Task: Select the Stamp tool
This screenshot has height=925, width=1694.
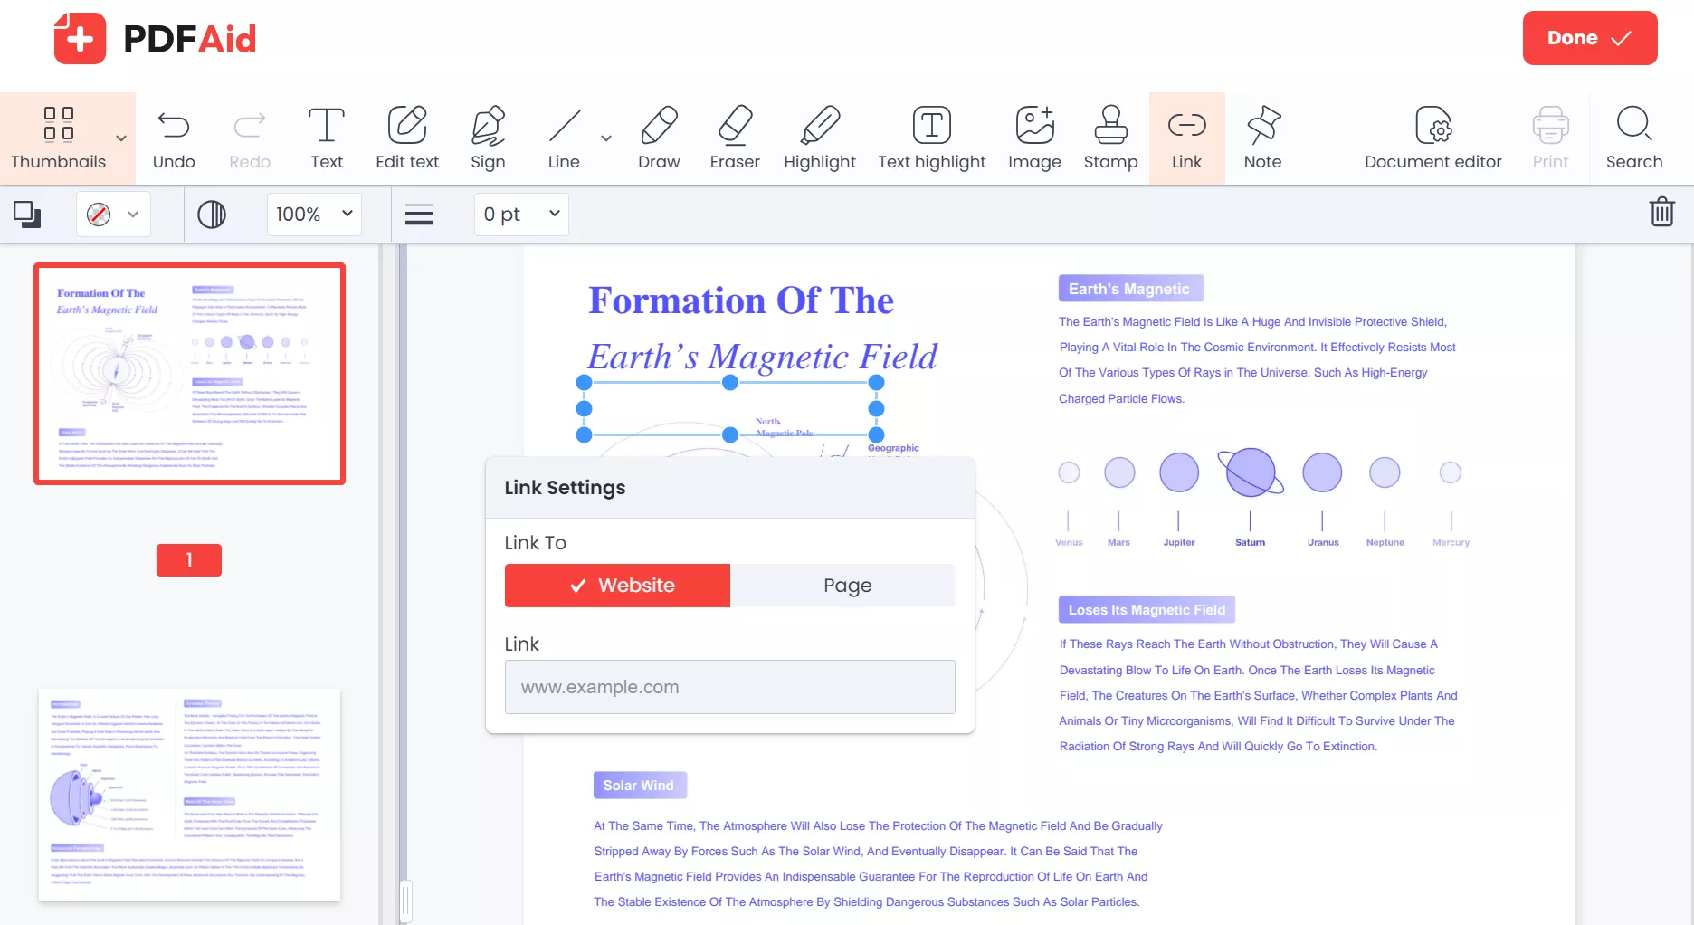Action: click(1110, 138)
